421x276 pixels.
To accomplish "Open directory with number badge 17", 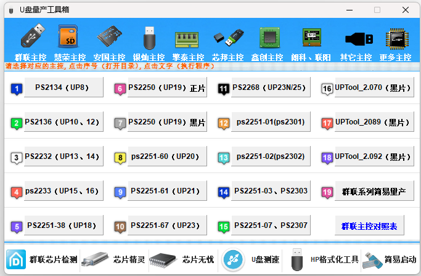I will (327, 123).
